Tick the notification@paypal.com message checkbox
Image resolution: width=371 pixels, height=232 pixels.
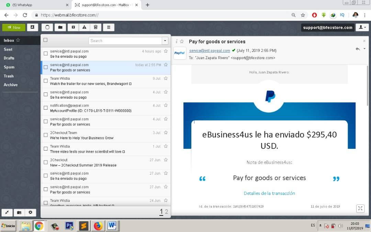[x=45, y=108]
